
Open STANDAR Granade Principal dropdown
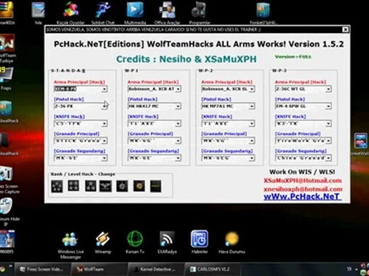tap(81, 141)
